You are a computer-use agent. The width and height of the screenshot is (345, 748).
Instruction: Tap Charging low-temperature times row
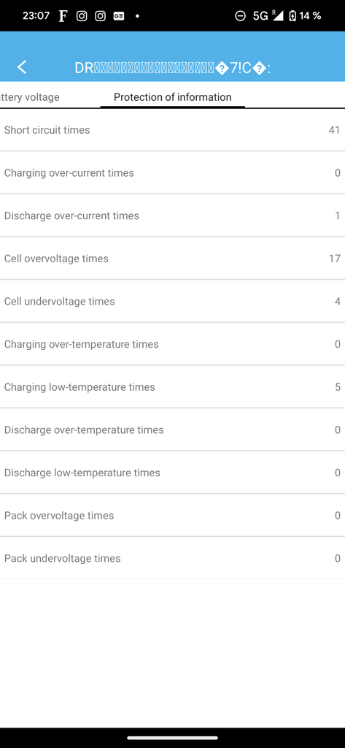[x=172, y=387]
